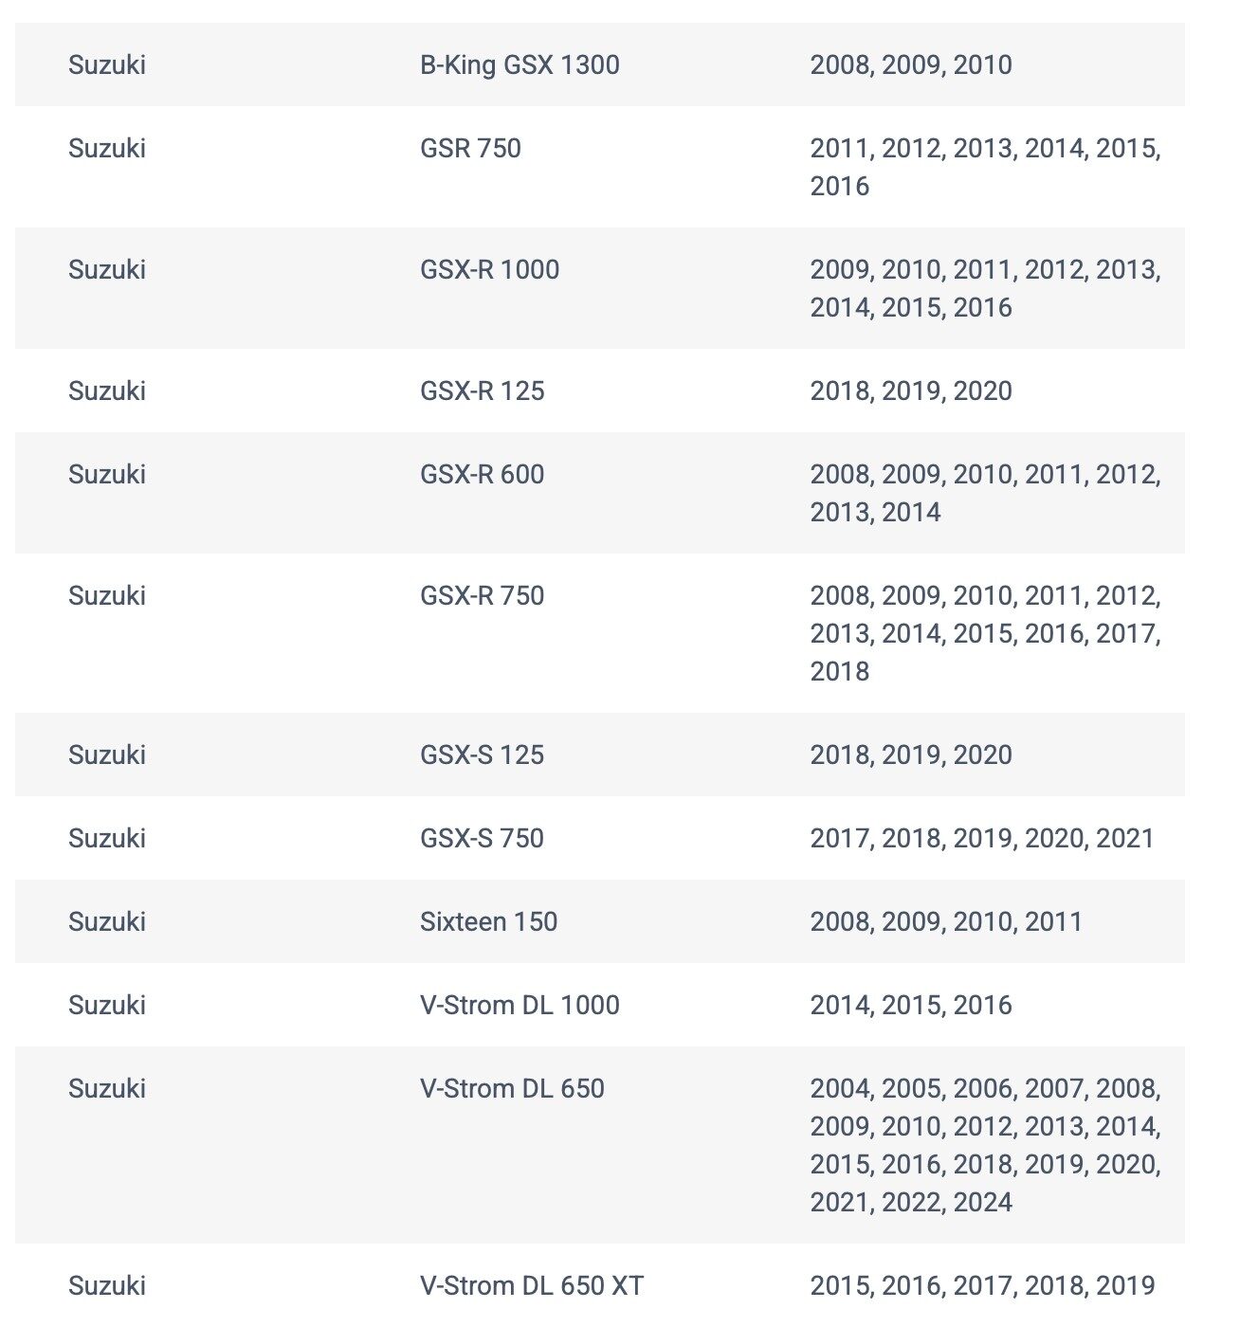Click the V-Strom DL 650 XT model
1240x1327 pixels.
[x=531, y=1285]
